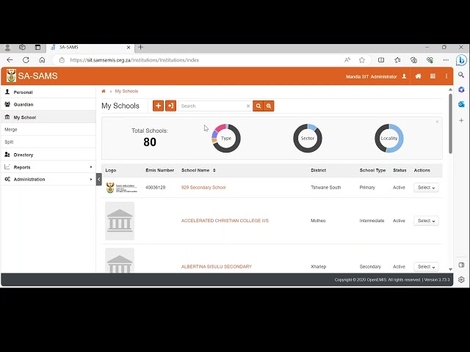470x352 pixels.
Task: Expand the Reports submenu
Action: pyautogui.click(x=48, y=167)
